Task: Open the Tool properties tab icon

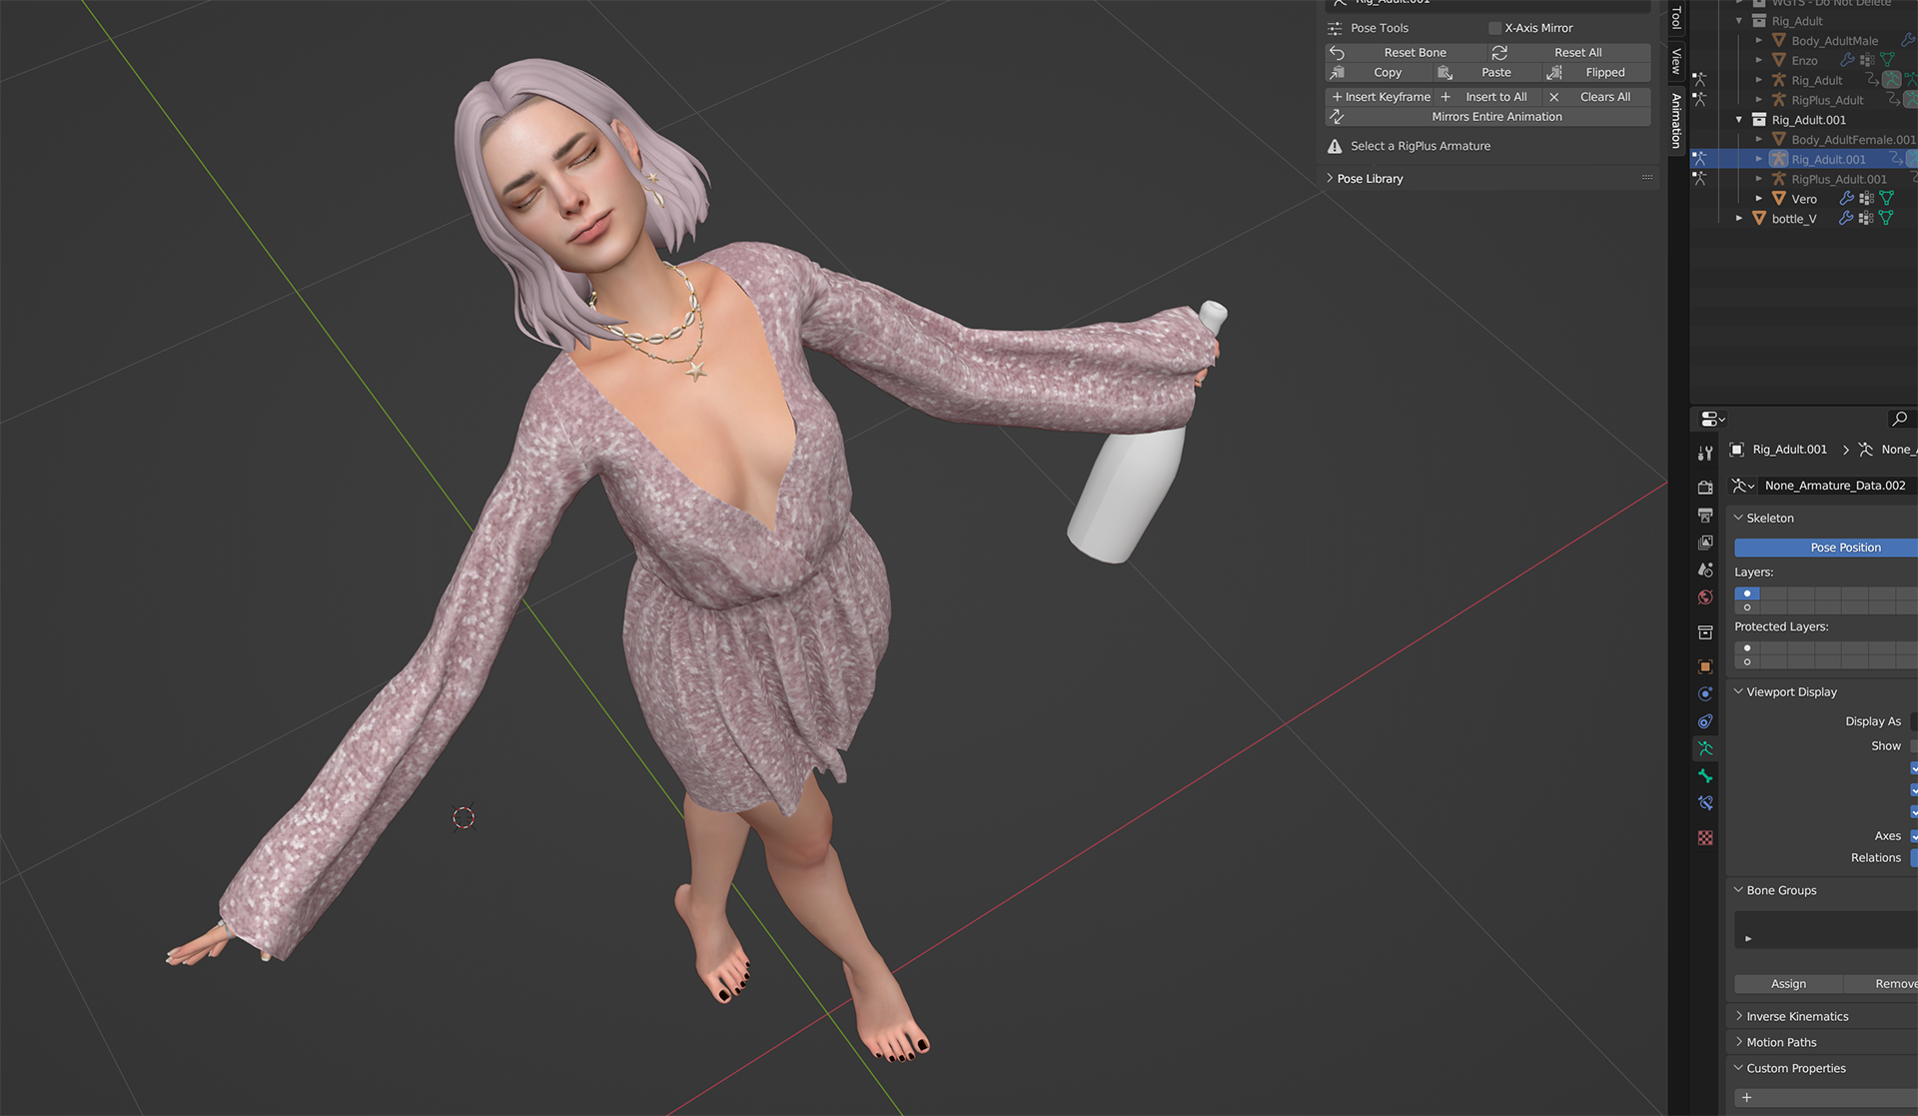Action: pyautogui.click(x=1705, y=454)
